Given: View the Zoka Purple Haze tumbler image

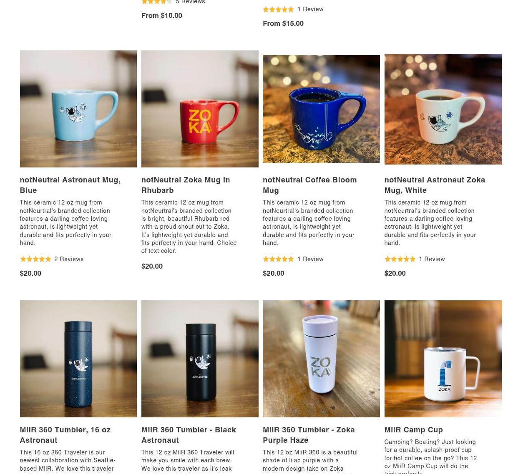Looking at the screenshot, I should (x=321, y=359).
